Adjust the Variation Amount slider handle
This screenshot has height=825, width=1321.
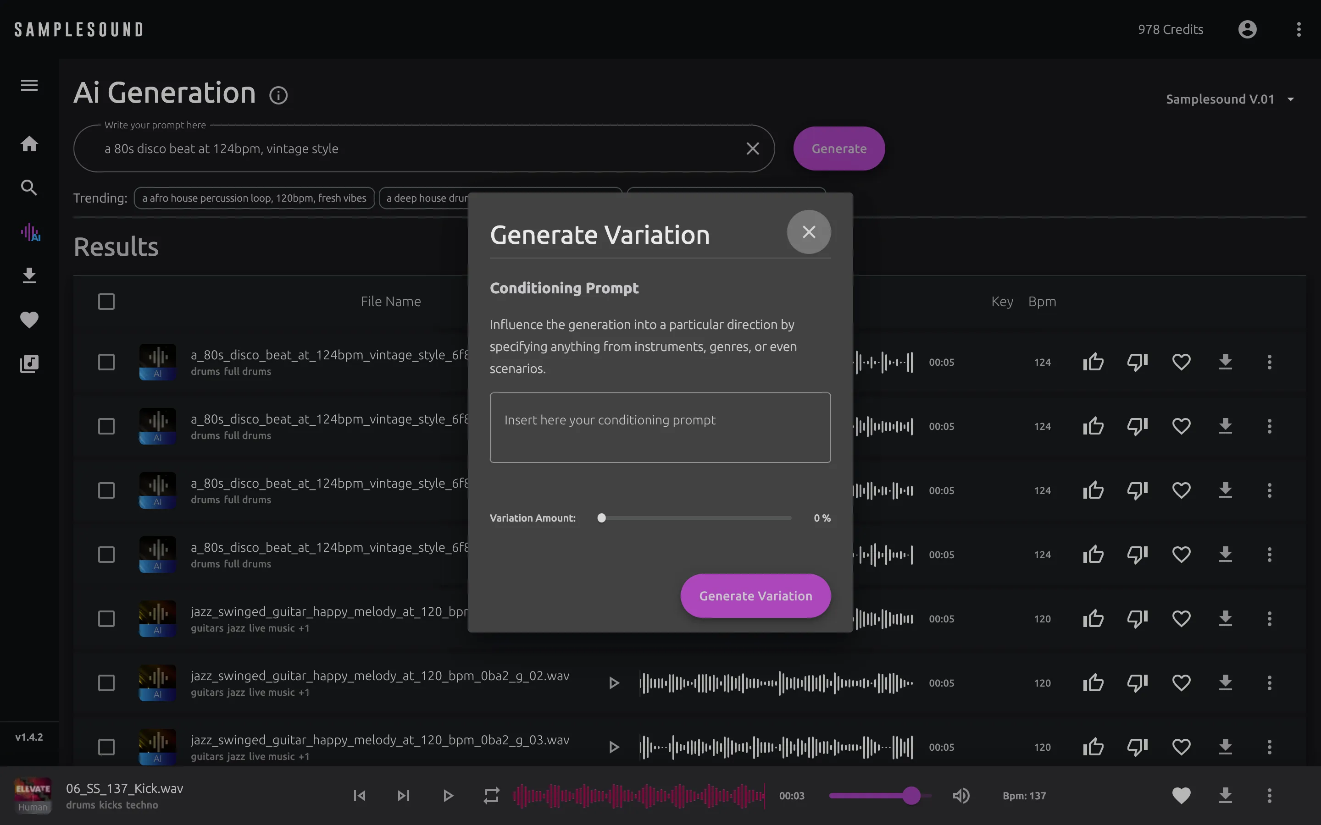[601, 518]
